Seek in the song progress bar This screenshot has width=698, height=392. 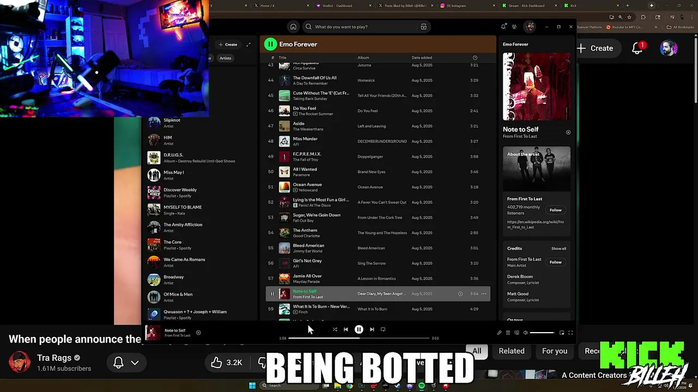[x=359, y=338]
